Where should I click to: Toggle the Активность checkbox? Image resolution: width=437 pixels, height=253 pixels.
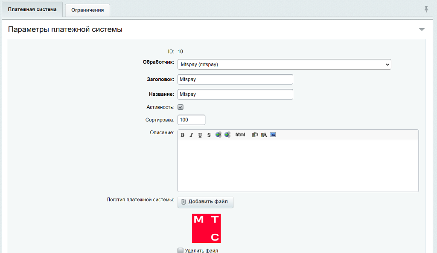point(181,107)
